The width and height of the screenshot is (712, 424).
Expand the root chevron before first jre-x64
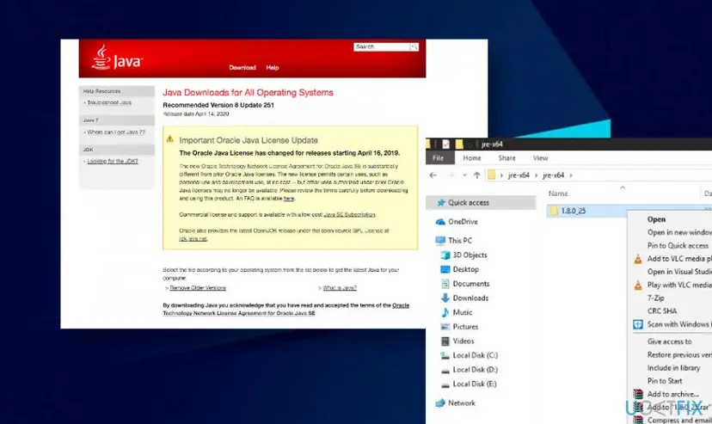[x=501, y=175]
